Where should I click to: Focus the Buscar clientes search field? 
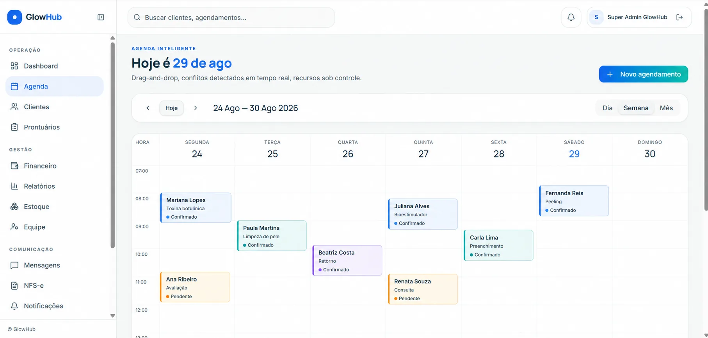click(x=231, y=17)
